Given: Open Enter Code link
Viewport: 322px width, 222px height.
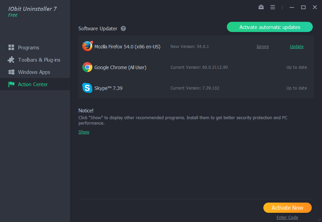Looking at the screenshot, I should (287, 217).
